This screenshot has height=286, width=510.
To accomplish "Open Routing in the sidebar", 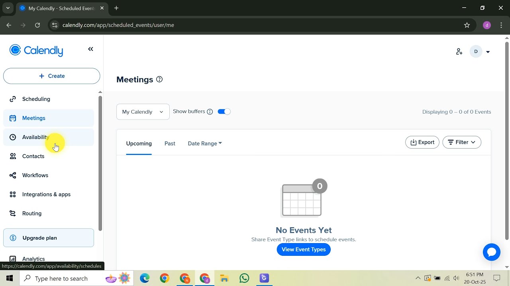I will pos(49,213).
